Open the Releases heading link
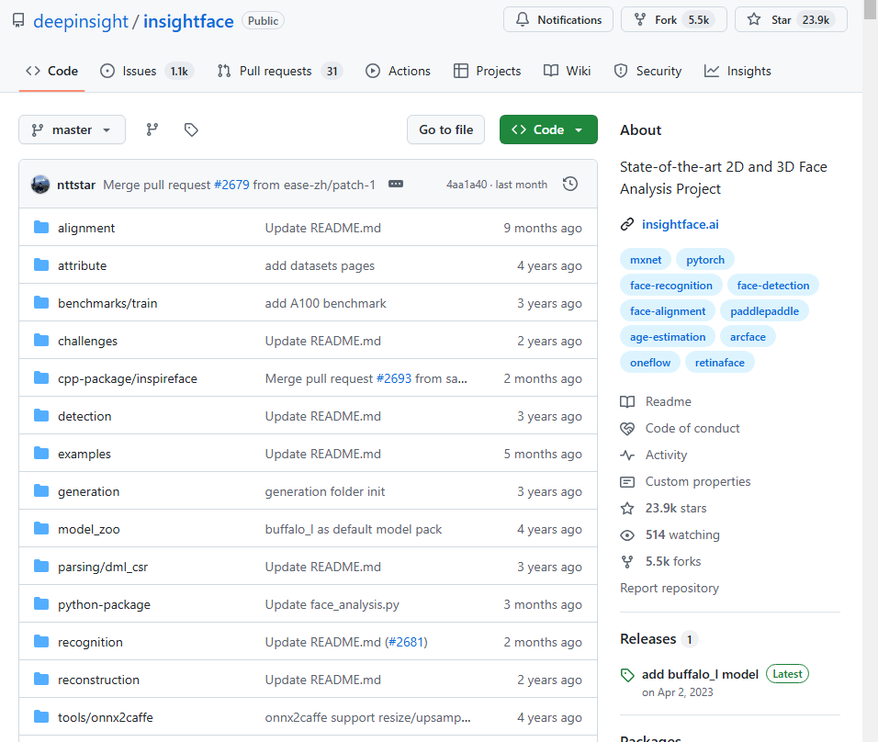The width and height of the screenshot is (878, 742). tap(647, 639)
